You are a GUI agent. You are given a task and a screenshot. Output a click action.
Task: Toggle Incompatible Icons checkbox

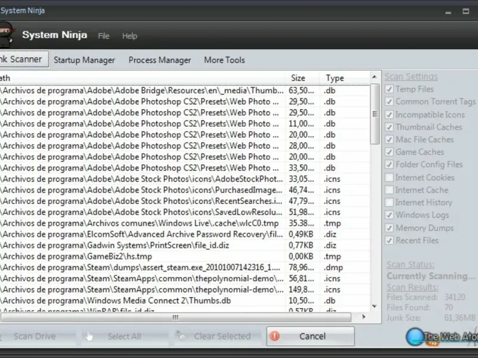point(389,115)
